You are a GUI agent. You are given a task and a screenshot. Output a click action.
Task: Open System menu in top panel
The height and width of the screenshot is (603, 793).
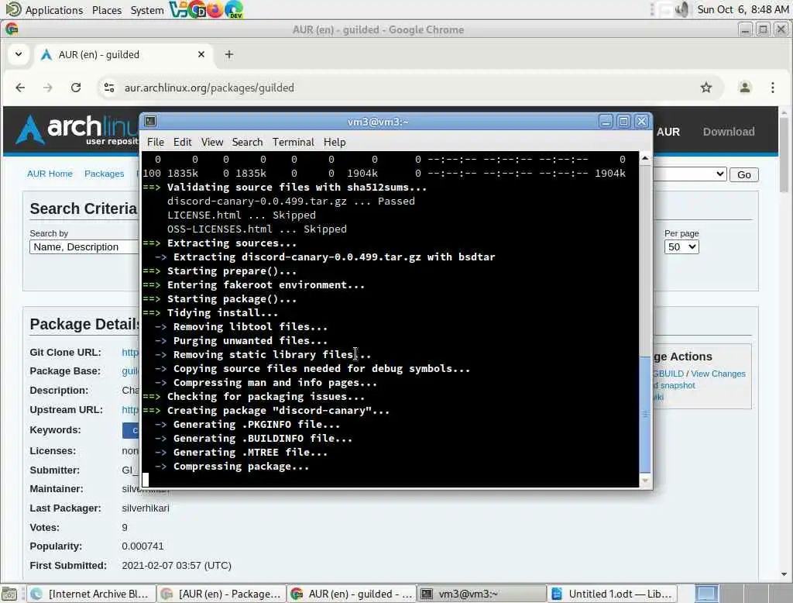[x=147, y=10]
